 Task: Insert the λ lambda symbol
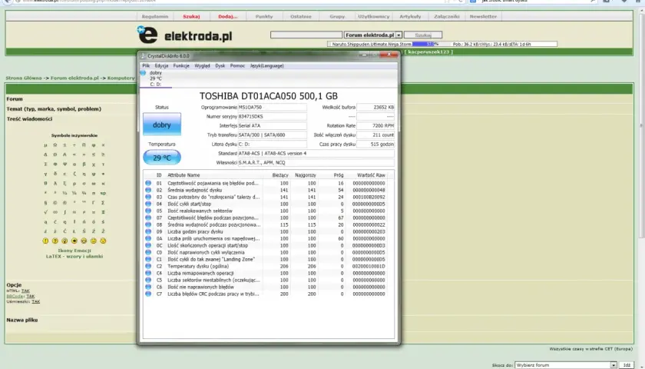55,183
